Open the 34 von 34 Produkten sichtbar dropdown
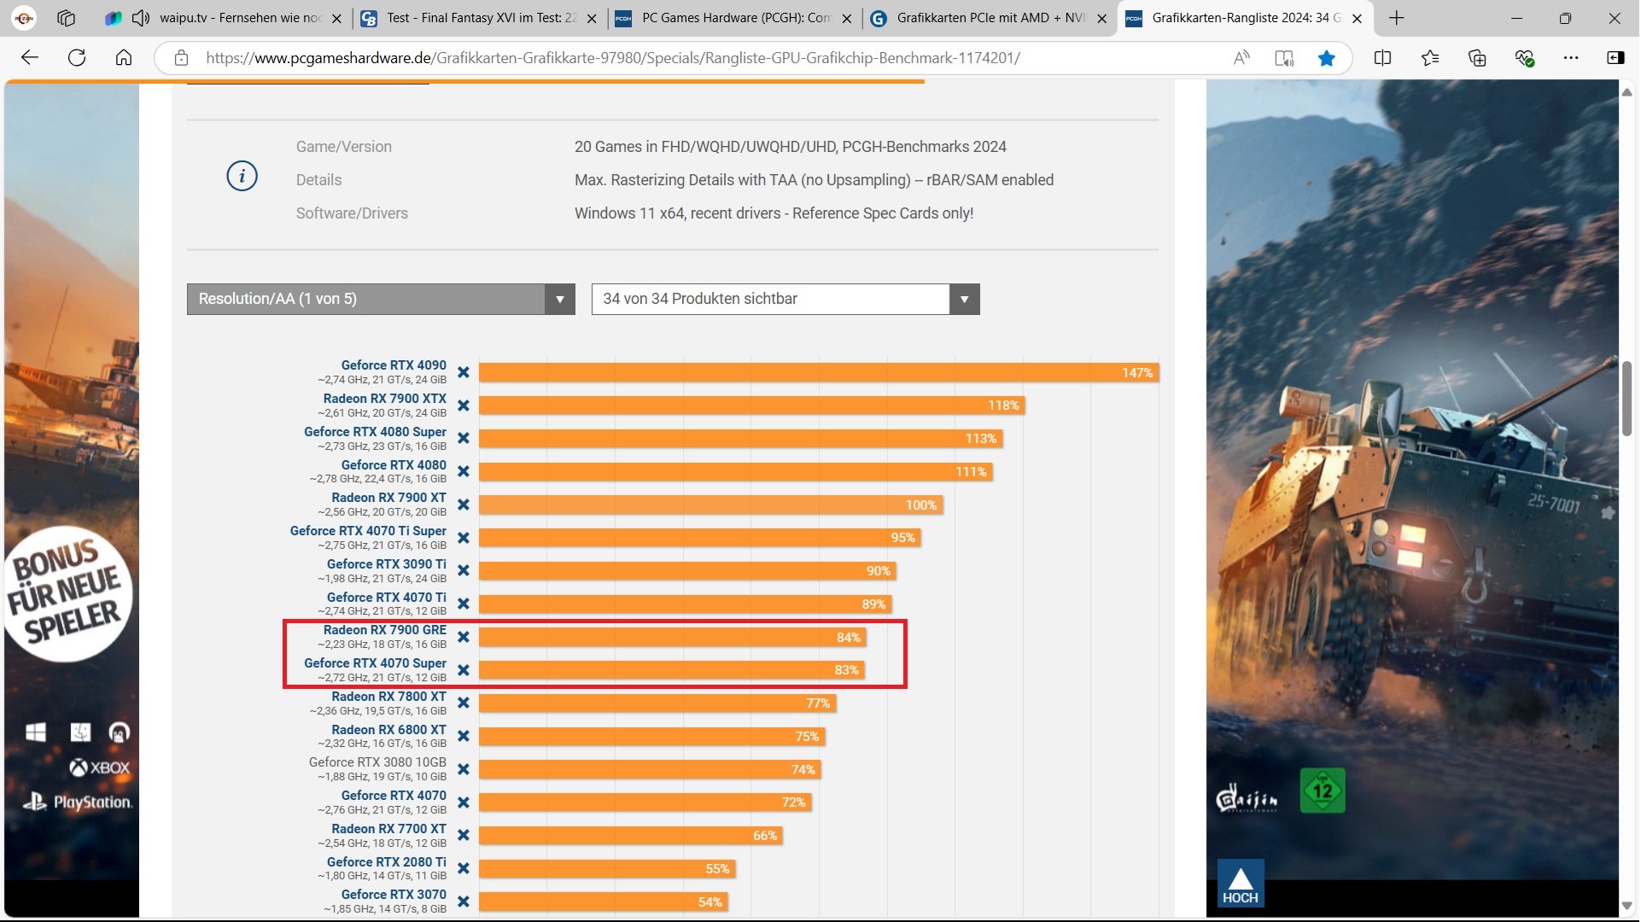 pyautogui.click(x=768, y=299)
